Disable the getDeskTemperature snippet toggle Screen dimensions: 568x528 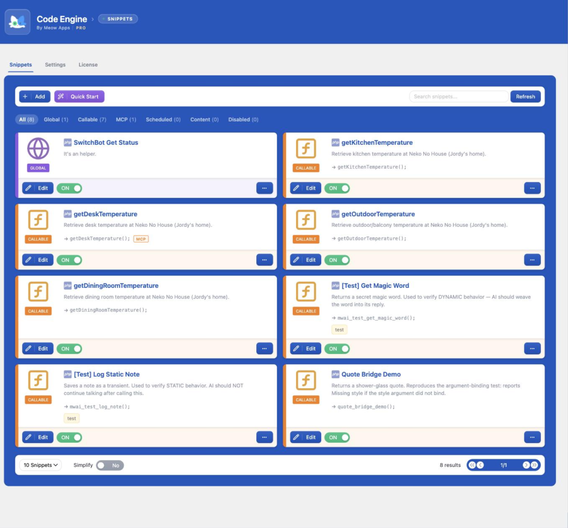[x=69, y=260]
